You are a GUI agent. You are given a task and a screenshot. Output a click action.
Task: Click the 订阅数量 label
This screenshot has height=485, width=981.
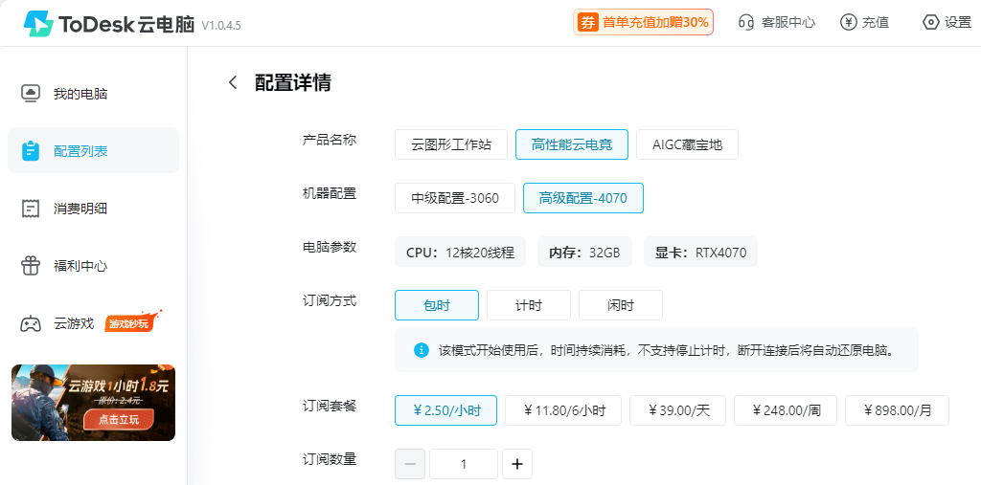click(330, 459)
